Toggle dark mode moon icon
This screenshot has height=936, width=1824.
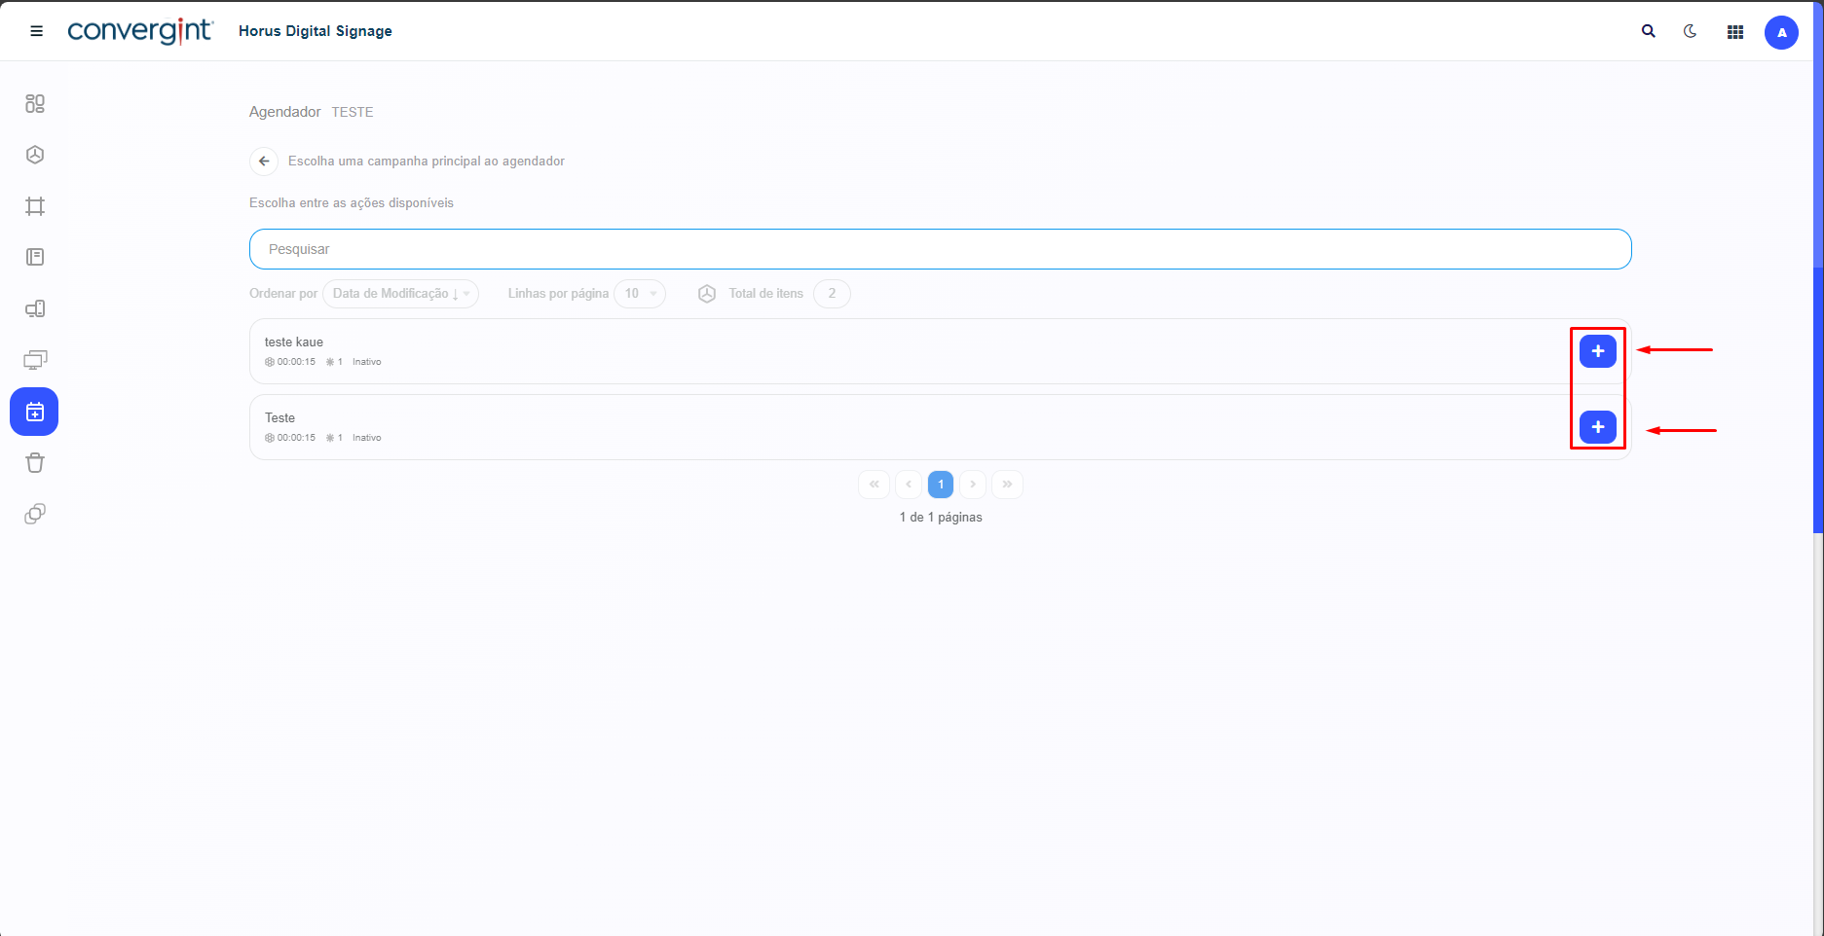tap(1691, 31)
